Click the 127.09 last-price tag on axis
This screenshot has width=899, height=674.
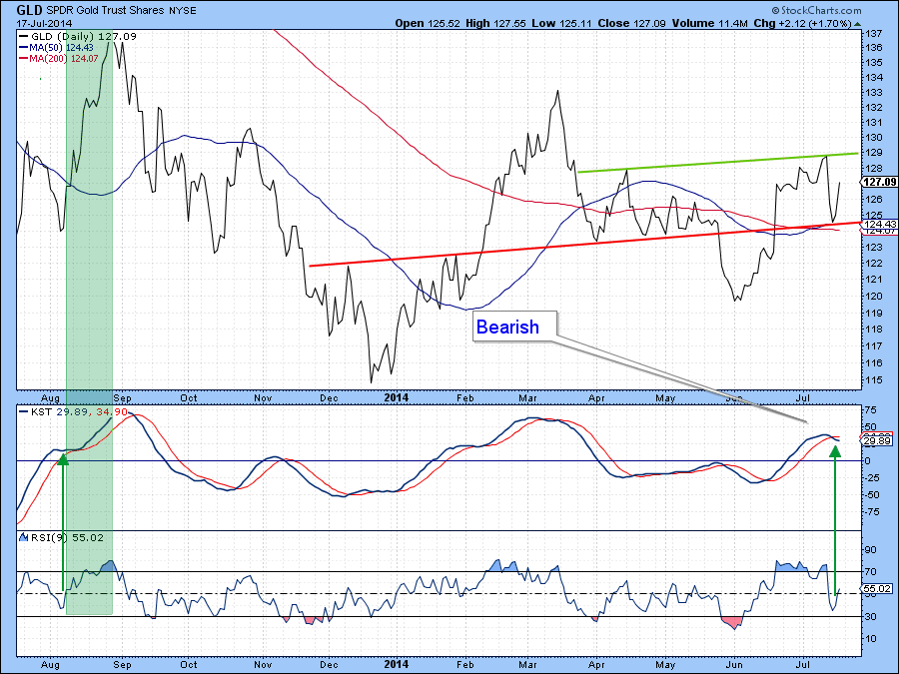coord(879,183)
